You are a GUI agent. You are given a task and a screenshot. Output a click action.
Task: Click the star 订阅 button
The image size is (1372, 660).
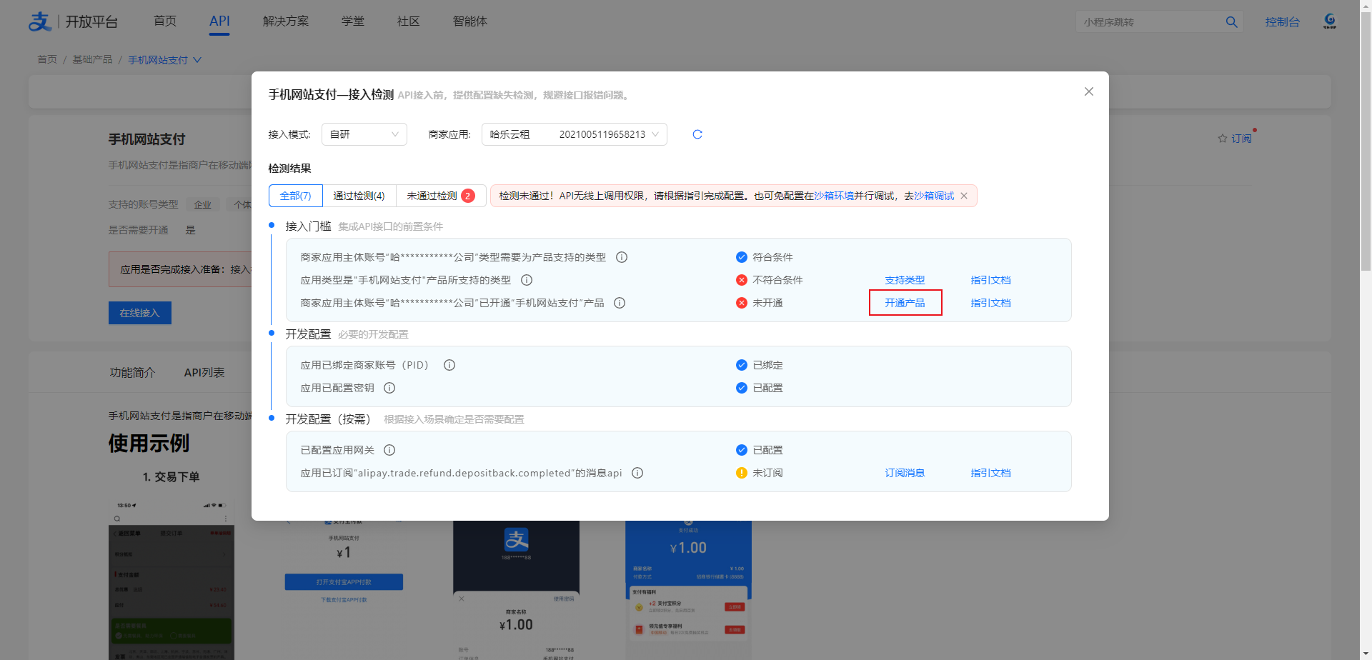coord(1235,139)
